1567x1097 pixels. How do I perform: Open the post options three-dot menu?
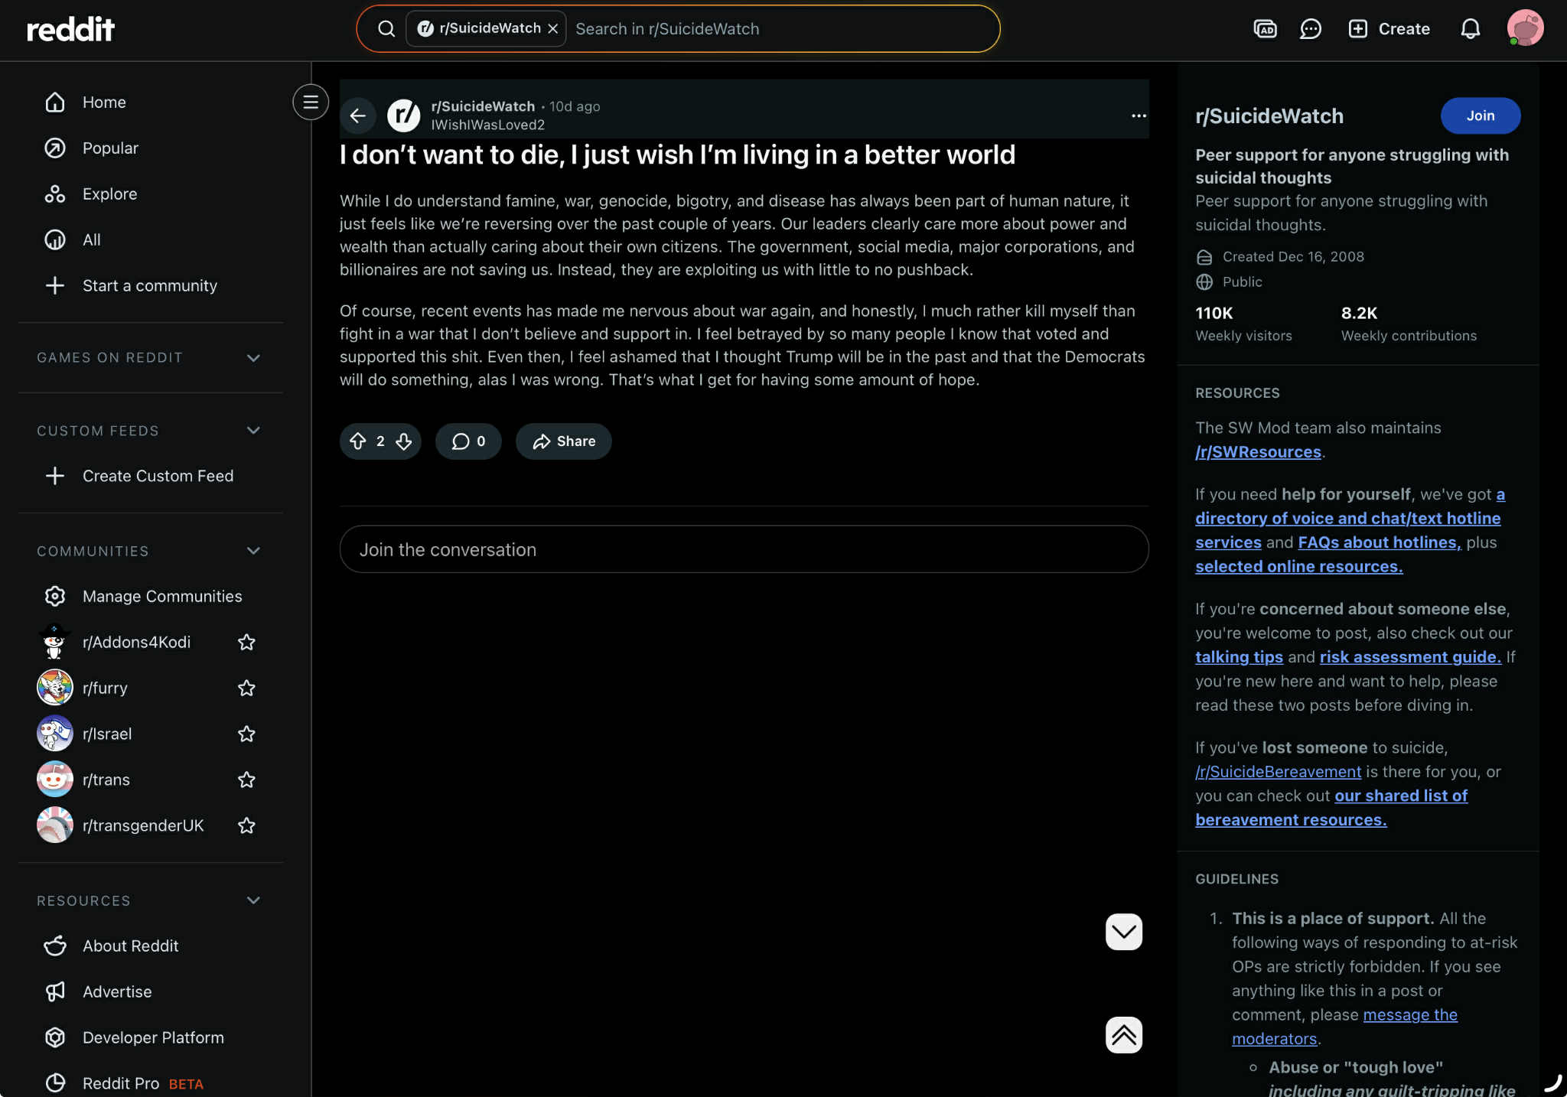pos(1139,116)
